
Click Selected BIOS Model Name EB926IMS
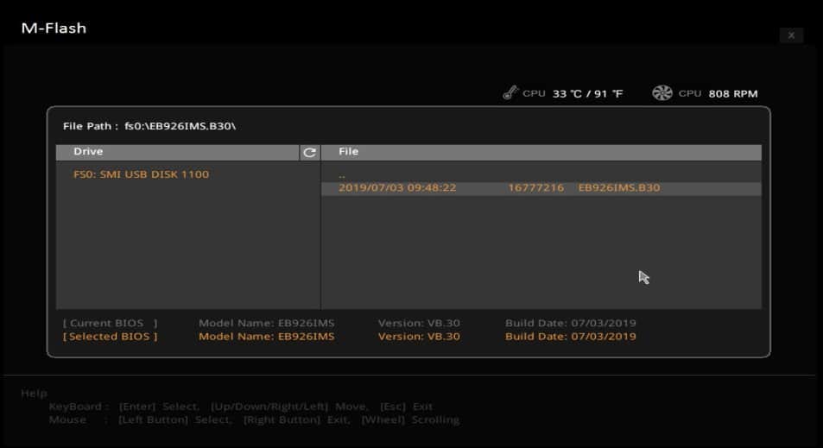267,337
